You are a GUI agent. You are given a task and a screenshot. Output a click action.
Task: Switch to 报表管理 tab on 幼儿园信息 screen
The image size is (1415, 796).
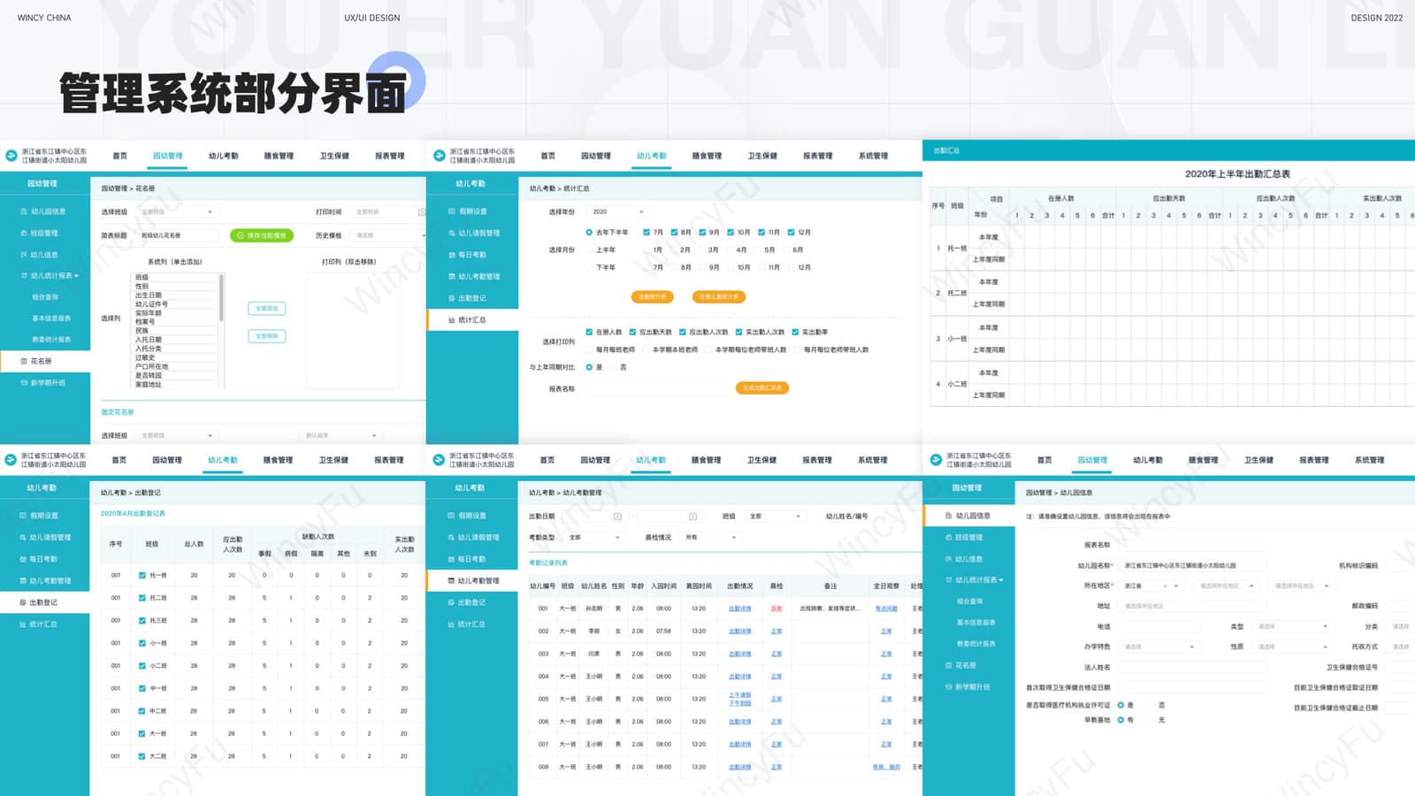pyautogui.click(x=1314, y=460)
